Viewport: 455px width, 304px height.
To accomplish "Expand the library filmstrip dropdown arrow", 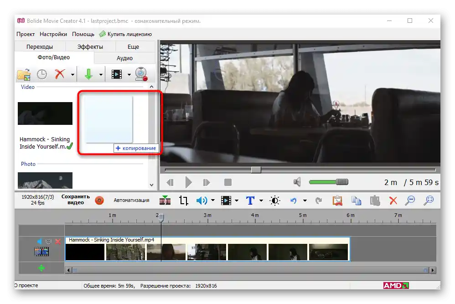I will (x=129, y=75).
